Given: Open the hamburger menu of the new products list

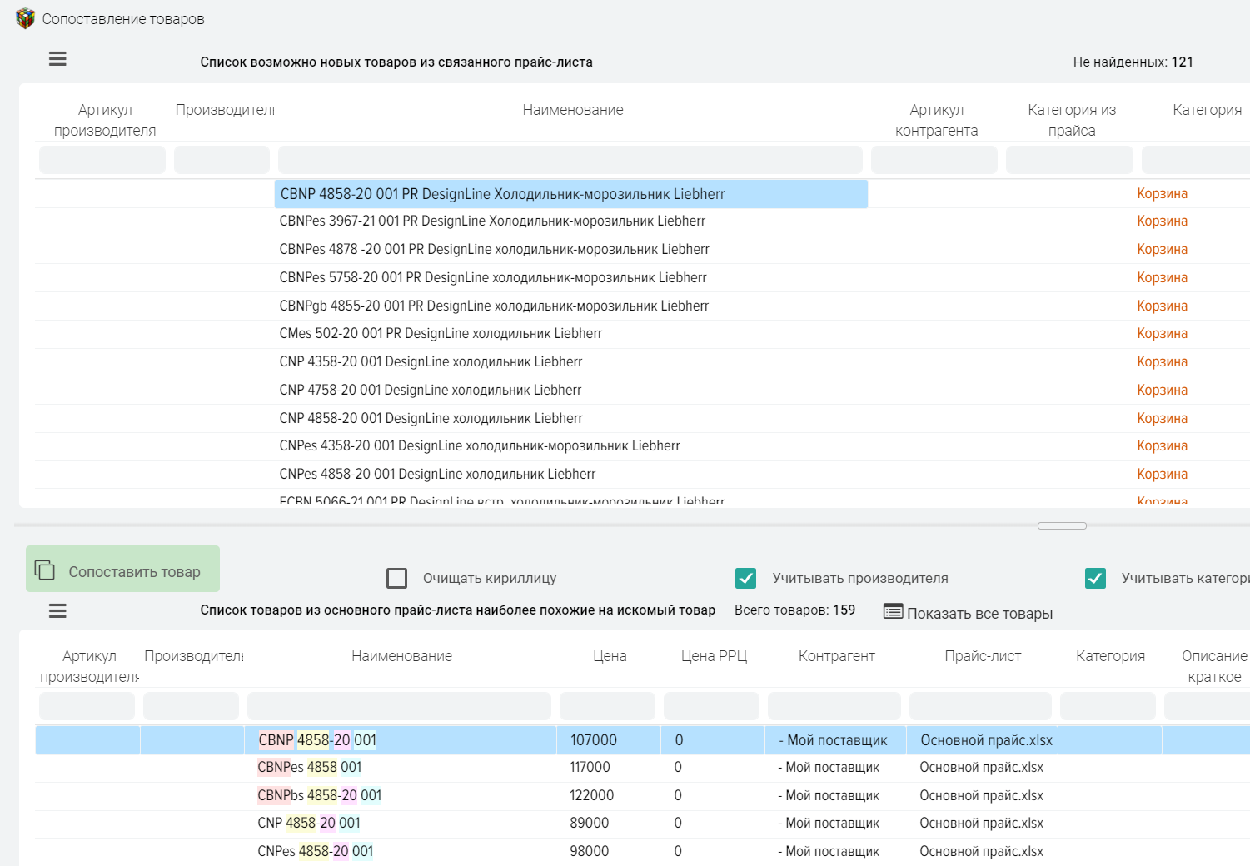Looking at the screenshot, I should (x=57, y=59).
